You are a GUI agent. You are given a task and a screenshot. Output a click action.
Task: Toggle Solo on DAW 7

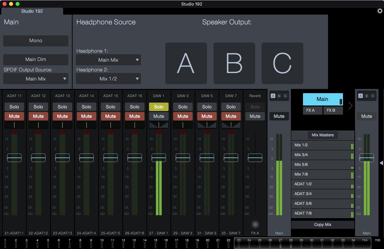231,107
